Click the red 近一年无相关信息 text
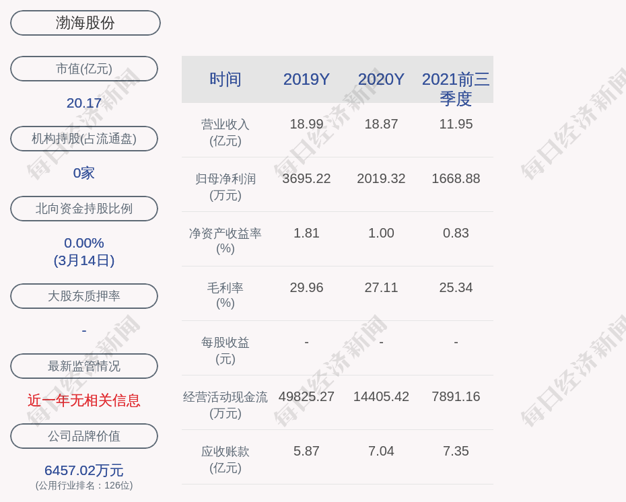Screen dimensions: 626x502 pyautogui.click(x=84, y=400)
